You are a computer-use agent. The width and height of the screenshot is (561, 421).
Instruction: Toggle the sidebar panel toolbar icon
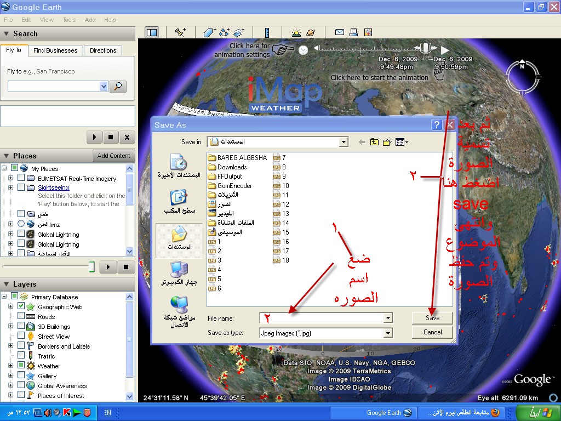click(x=152, y=32)
